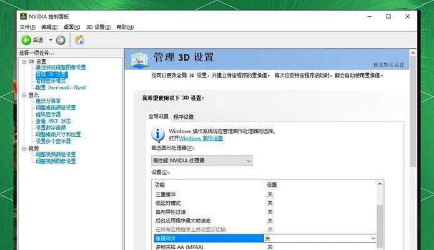Click the 3D settings header icon
434x250 pixels.
point(139,59)
